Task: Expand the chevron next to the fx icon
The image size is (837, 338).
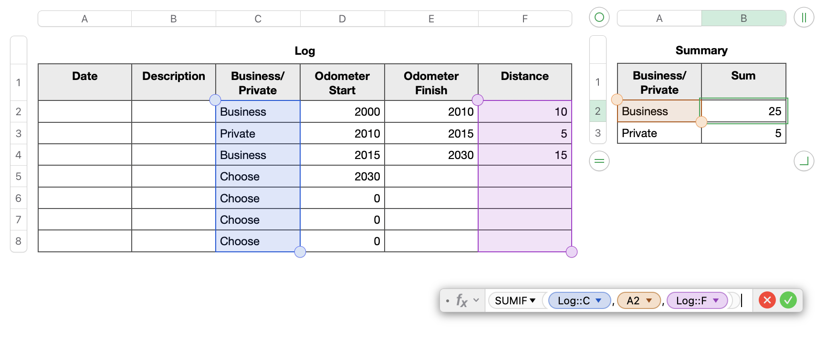Action: click(476, 300)
